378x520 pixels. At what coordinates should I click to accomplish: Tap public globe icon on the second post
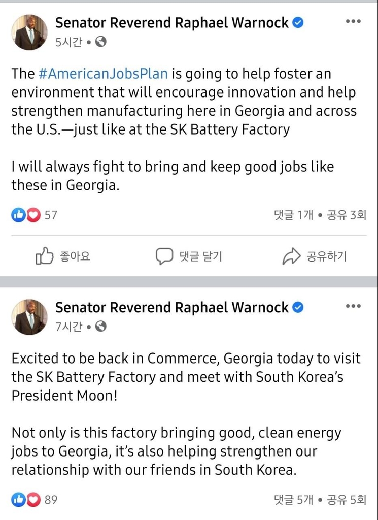pyautogui.click(x=101, y=327)
